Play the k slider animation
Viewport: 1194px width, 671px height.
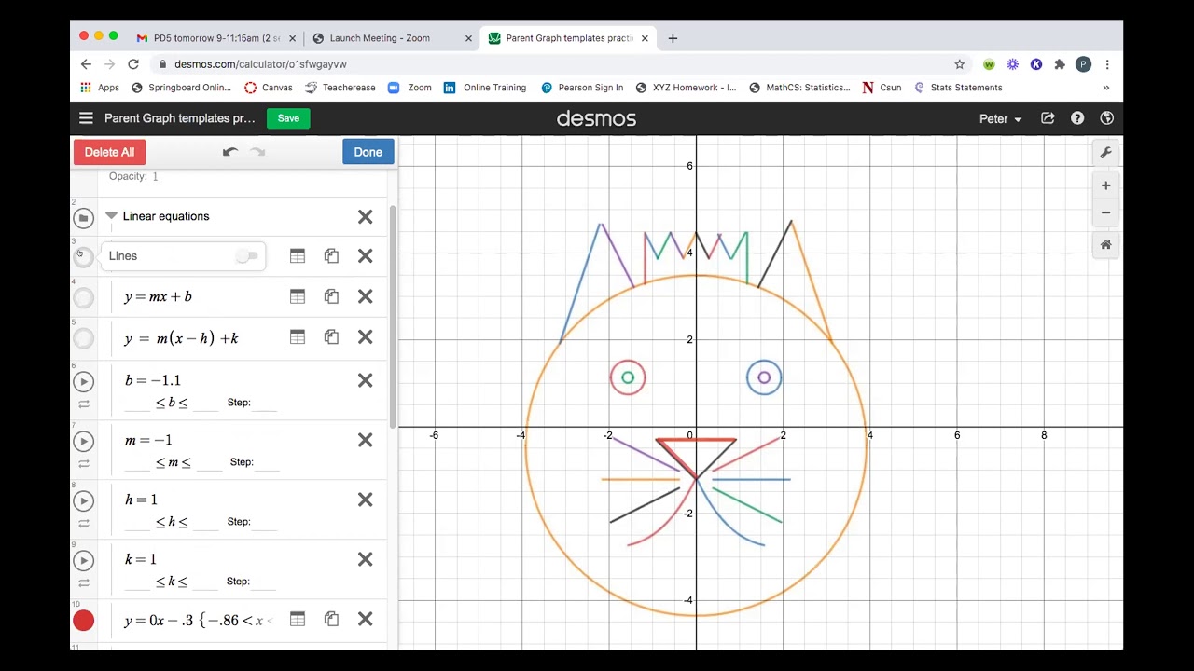click(84, 560)
